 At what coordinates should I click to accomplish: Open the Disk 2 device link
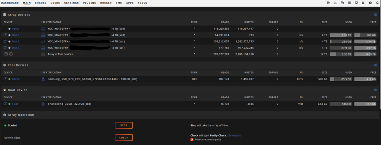(16, 41)
